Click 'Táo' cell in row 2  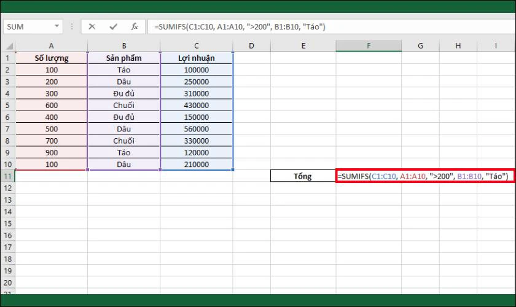pyautogui.click(x=123, y=70)
